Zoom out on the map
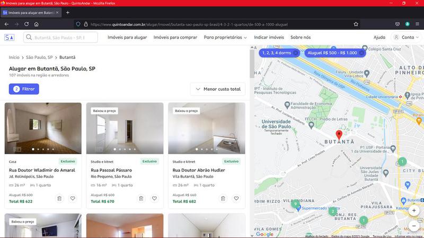This screenshot has height=238, width=424. tap(414, 225)
